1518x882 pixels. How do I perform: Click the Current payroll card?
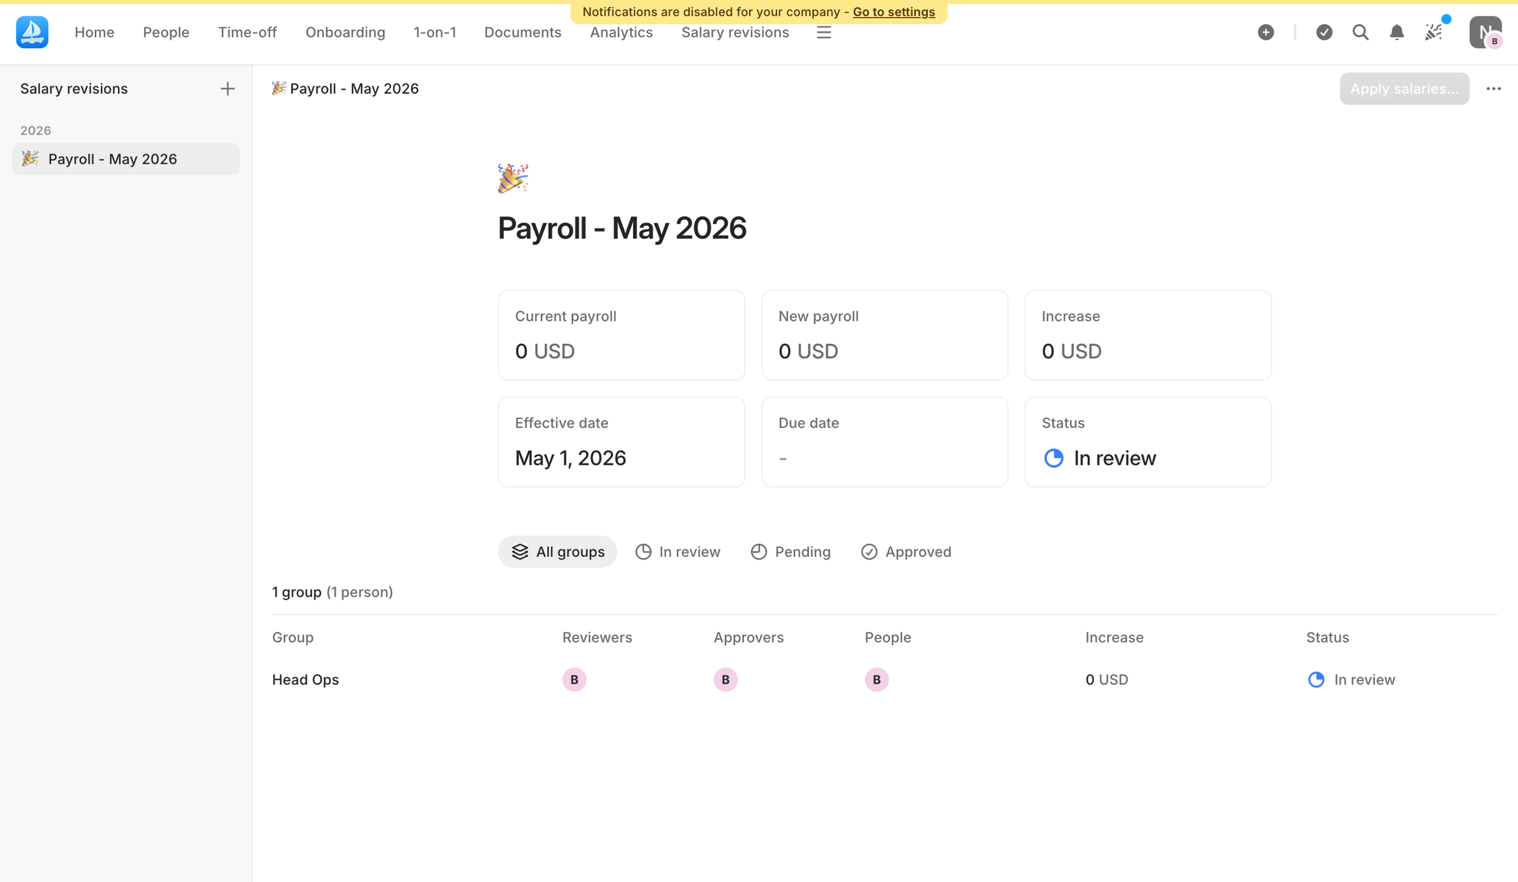621,335
